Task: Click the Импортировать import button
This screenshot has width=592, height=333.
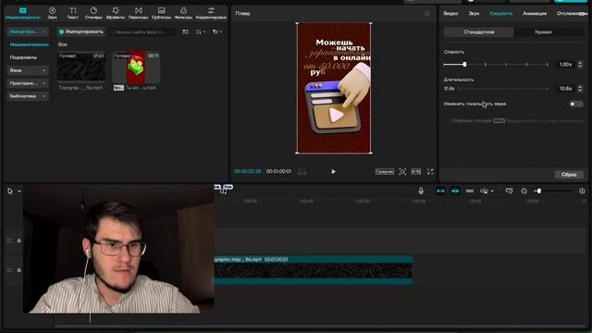Action: click(x=81, y=32)
